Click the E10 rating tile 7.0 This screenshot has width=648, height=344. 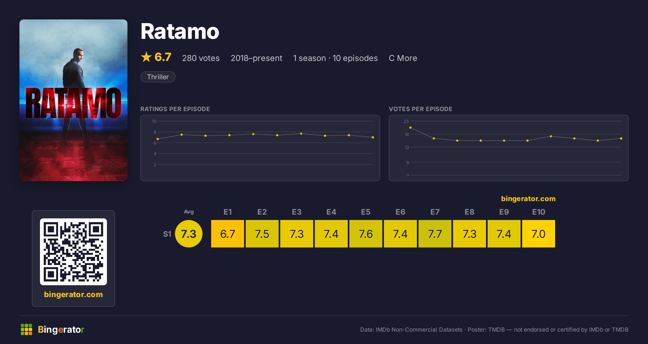[x=539, y=234]
